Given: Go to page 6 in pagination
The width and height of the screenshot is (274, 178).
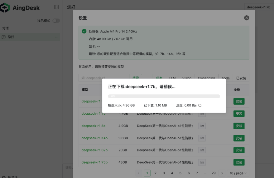Looking at the screenshot, I should click(189, 173).
